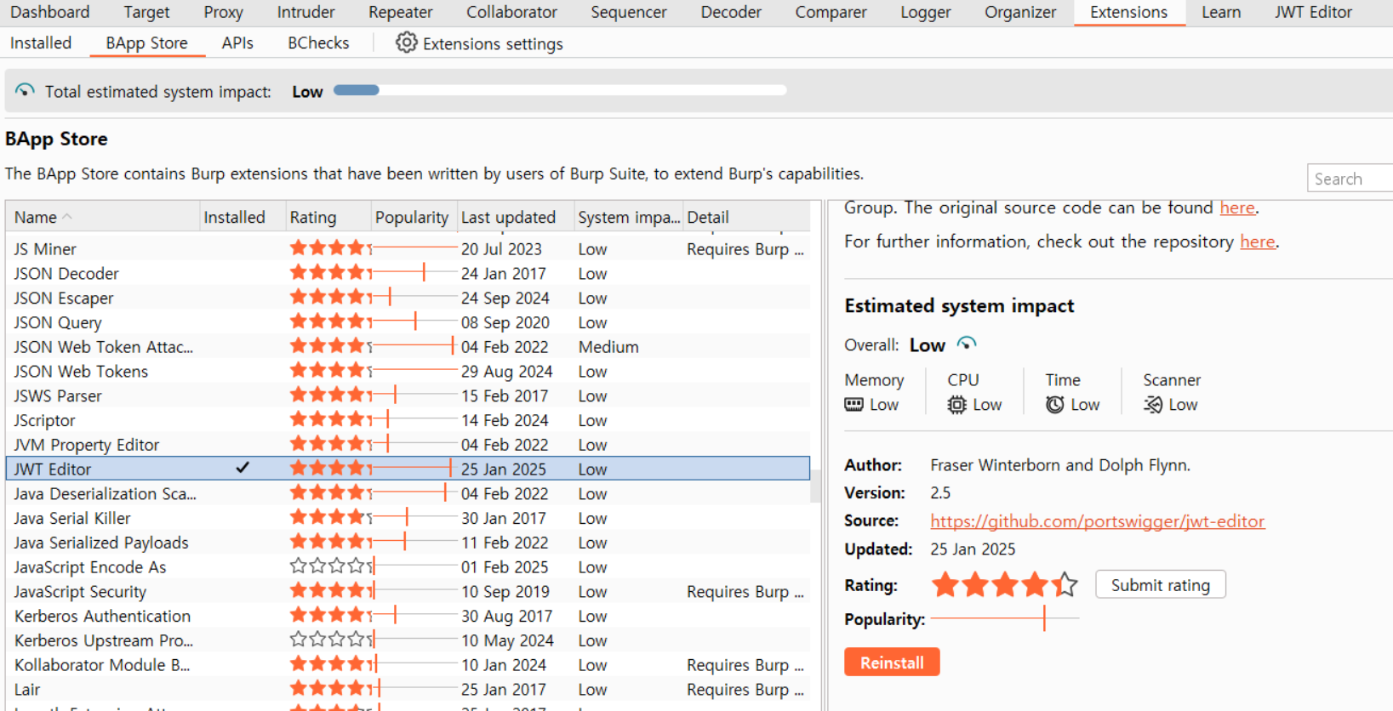The height and width of the screenshot is (711, 1393).
Task: Sort by Name column header arrow
Action: pos(67,217)
